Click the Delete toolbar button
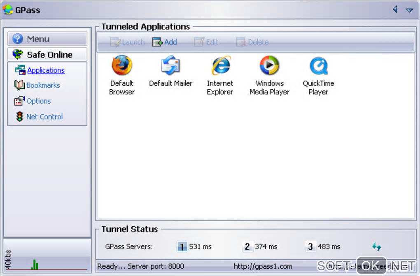This screenshot has height=276, width=420. (252, 42)
